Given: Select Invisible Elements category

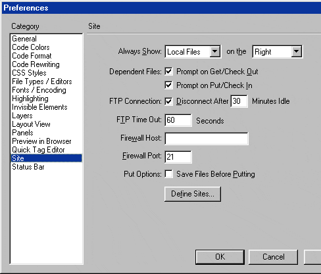Looking at the screenshot, I should pyautogui.click(x=39, y=107).
